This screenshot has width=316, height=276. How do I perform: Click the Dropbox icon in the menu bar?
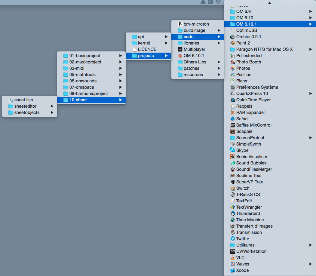click(x=218, y=2)
